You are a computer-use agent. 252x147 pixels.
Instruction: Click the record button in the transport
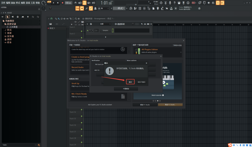coord(62,3)
